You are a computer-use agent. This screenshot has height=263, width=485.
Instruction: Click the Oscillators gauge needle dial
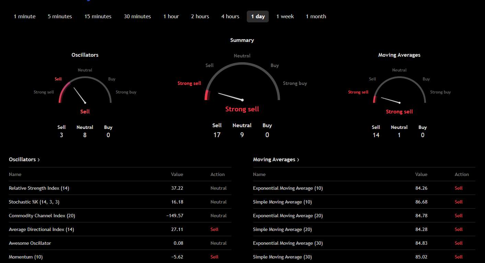pos(85,90)
